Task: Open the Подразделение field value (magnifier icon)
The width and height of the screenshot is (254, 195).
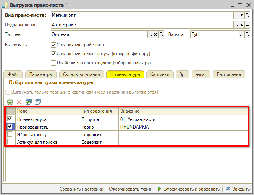Action: [247, 25]
